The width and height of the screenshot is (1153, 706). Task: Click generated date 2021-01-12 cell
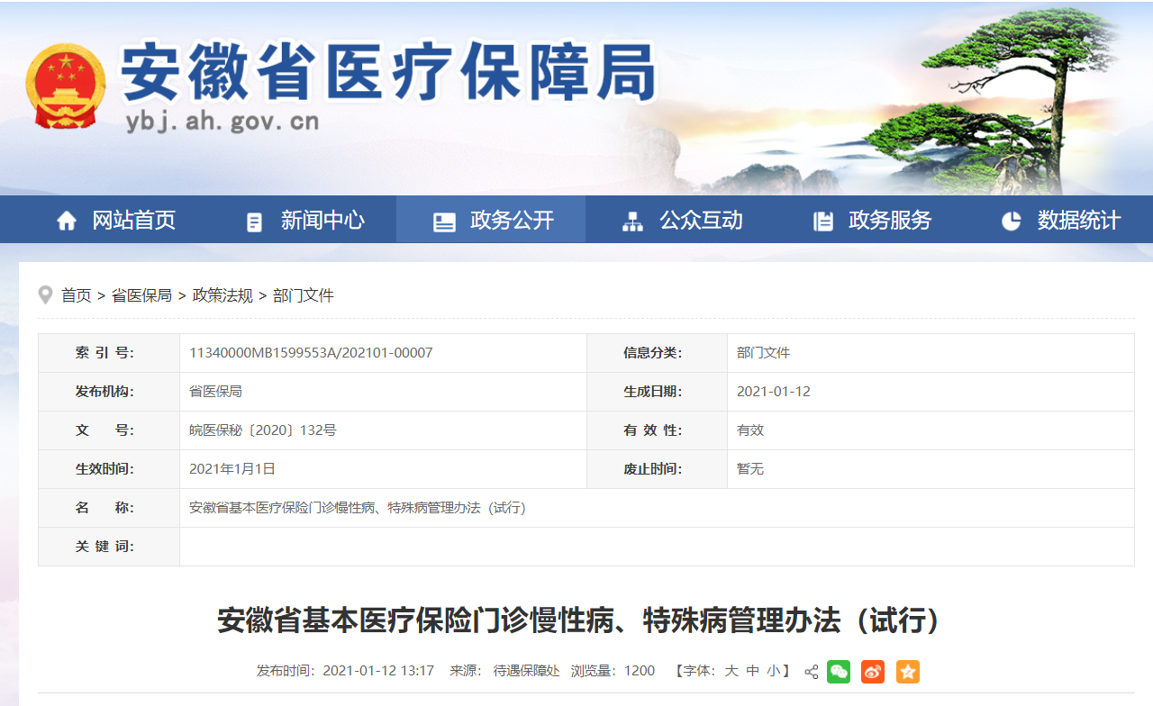774,392
